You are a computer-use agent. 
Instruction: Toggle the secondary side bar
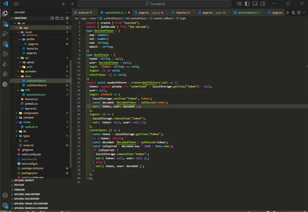[x=263, y=4]
